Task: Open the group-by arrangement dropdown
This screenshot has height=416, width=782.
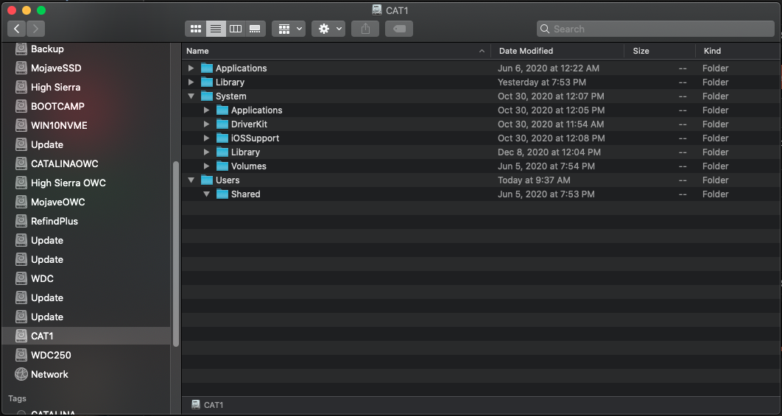Action: coord(289,29)
